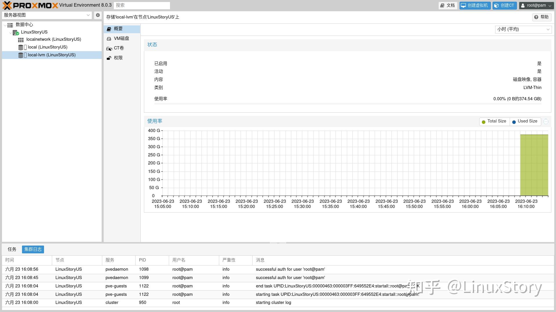Open VM磁盘 disk panel
Image resolution: width=556 pixels, height=312 pixels.
click(x=121, y=38)
